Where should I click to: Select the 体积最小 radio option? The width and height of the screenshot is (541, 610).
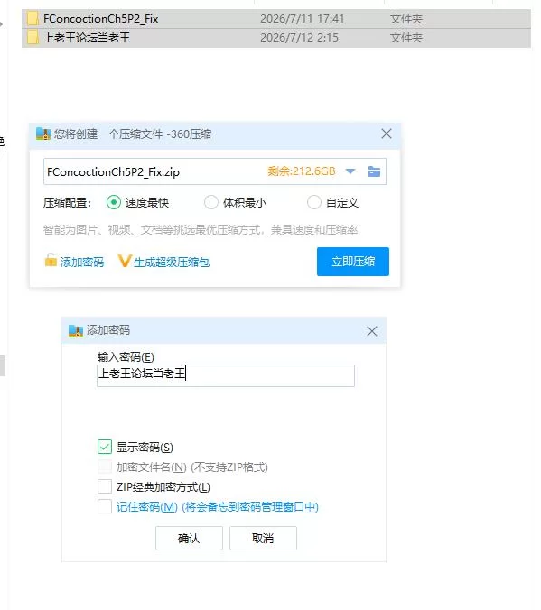coord(211,202)
